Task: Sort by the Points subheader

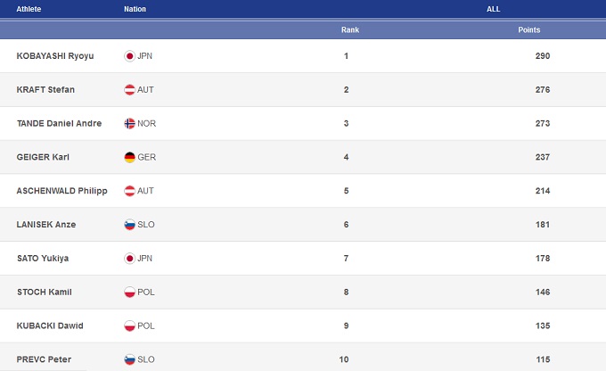Action: tap(529, 29)
